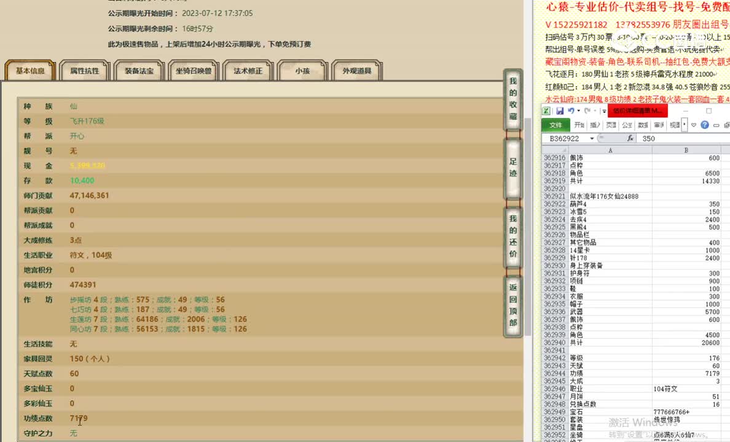Click the Undo arrow icon in Excel
The height and width of the screenshot is (442, 730).
[x=571, y=110]
